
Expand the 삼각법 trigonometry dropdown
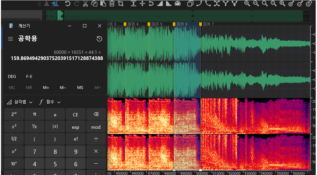[20, 102]
